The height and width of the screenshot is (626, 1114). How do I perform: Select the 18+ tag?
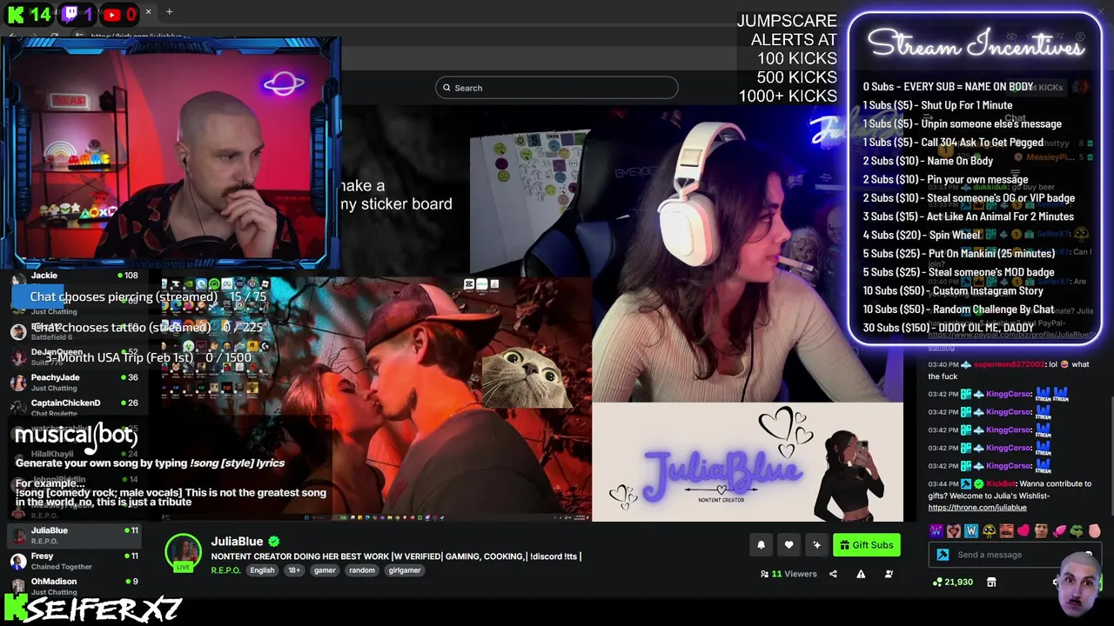pos(293,570)
